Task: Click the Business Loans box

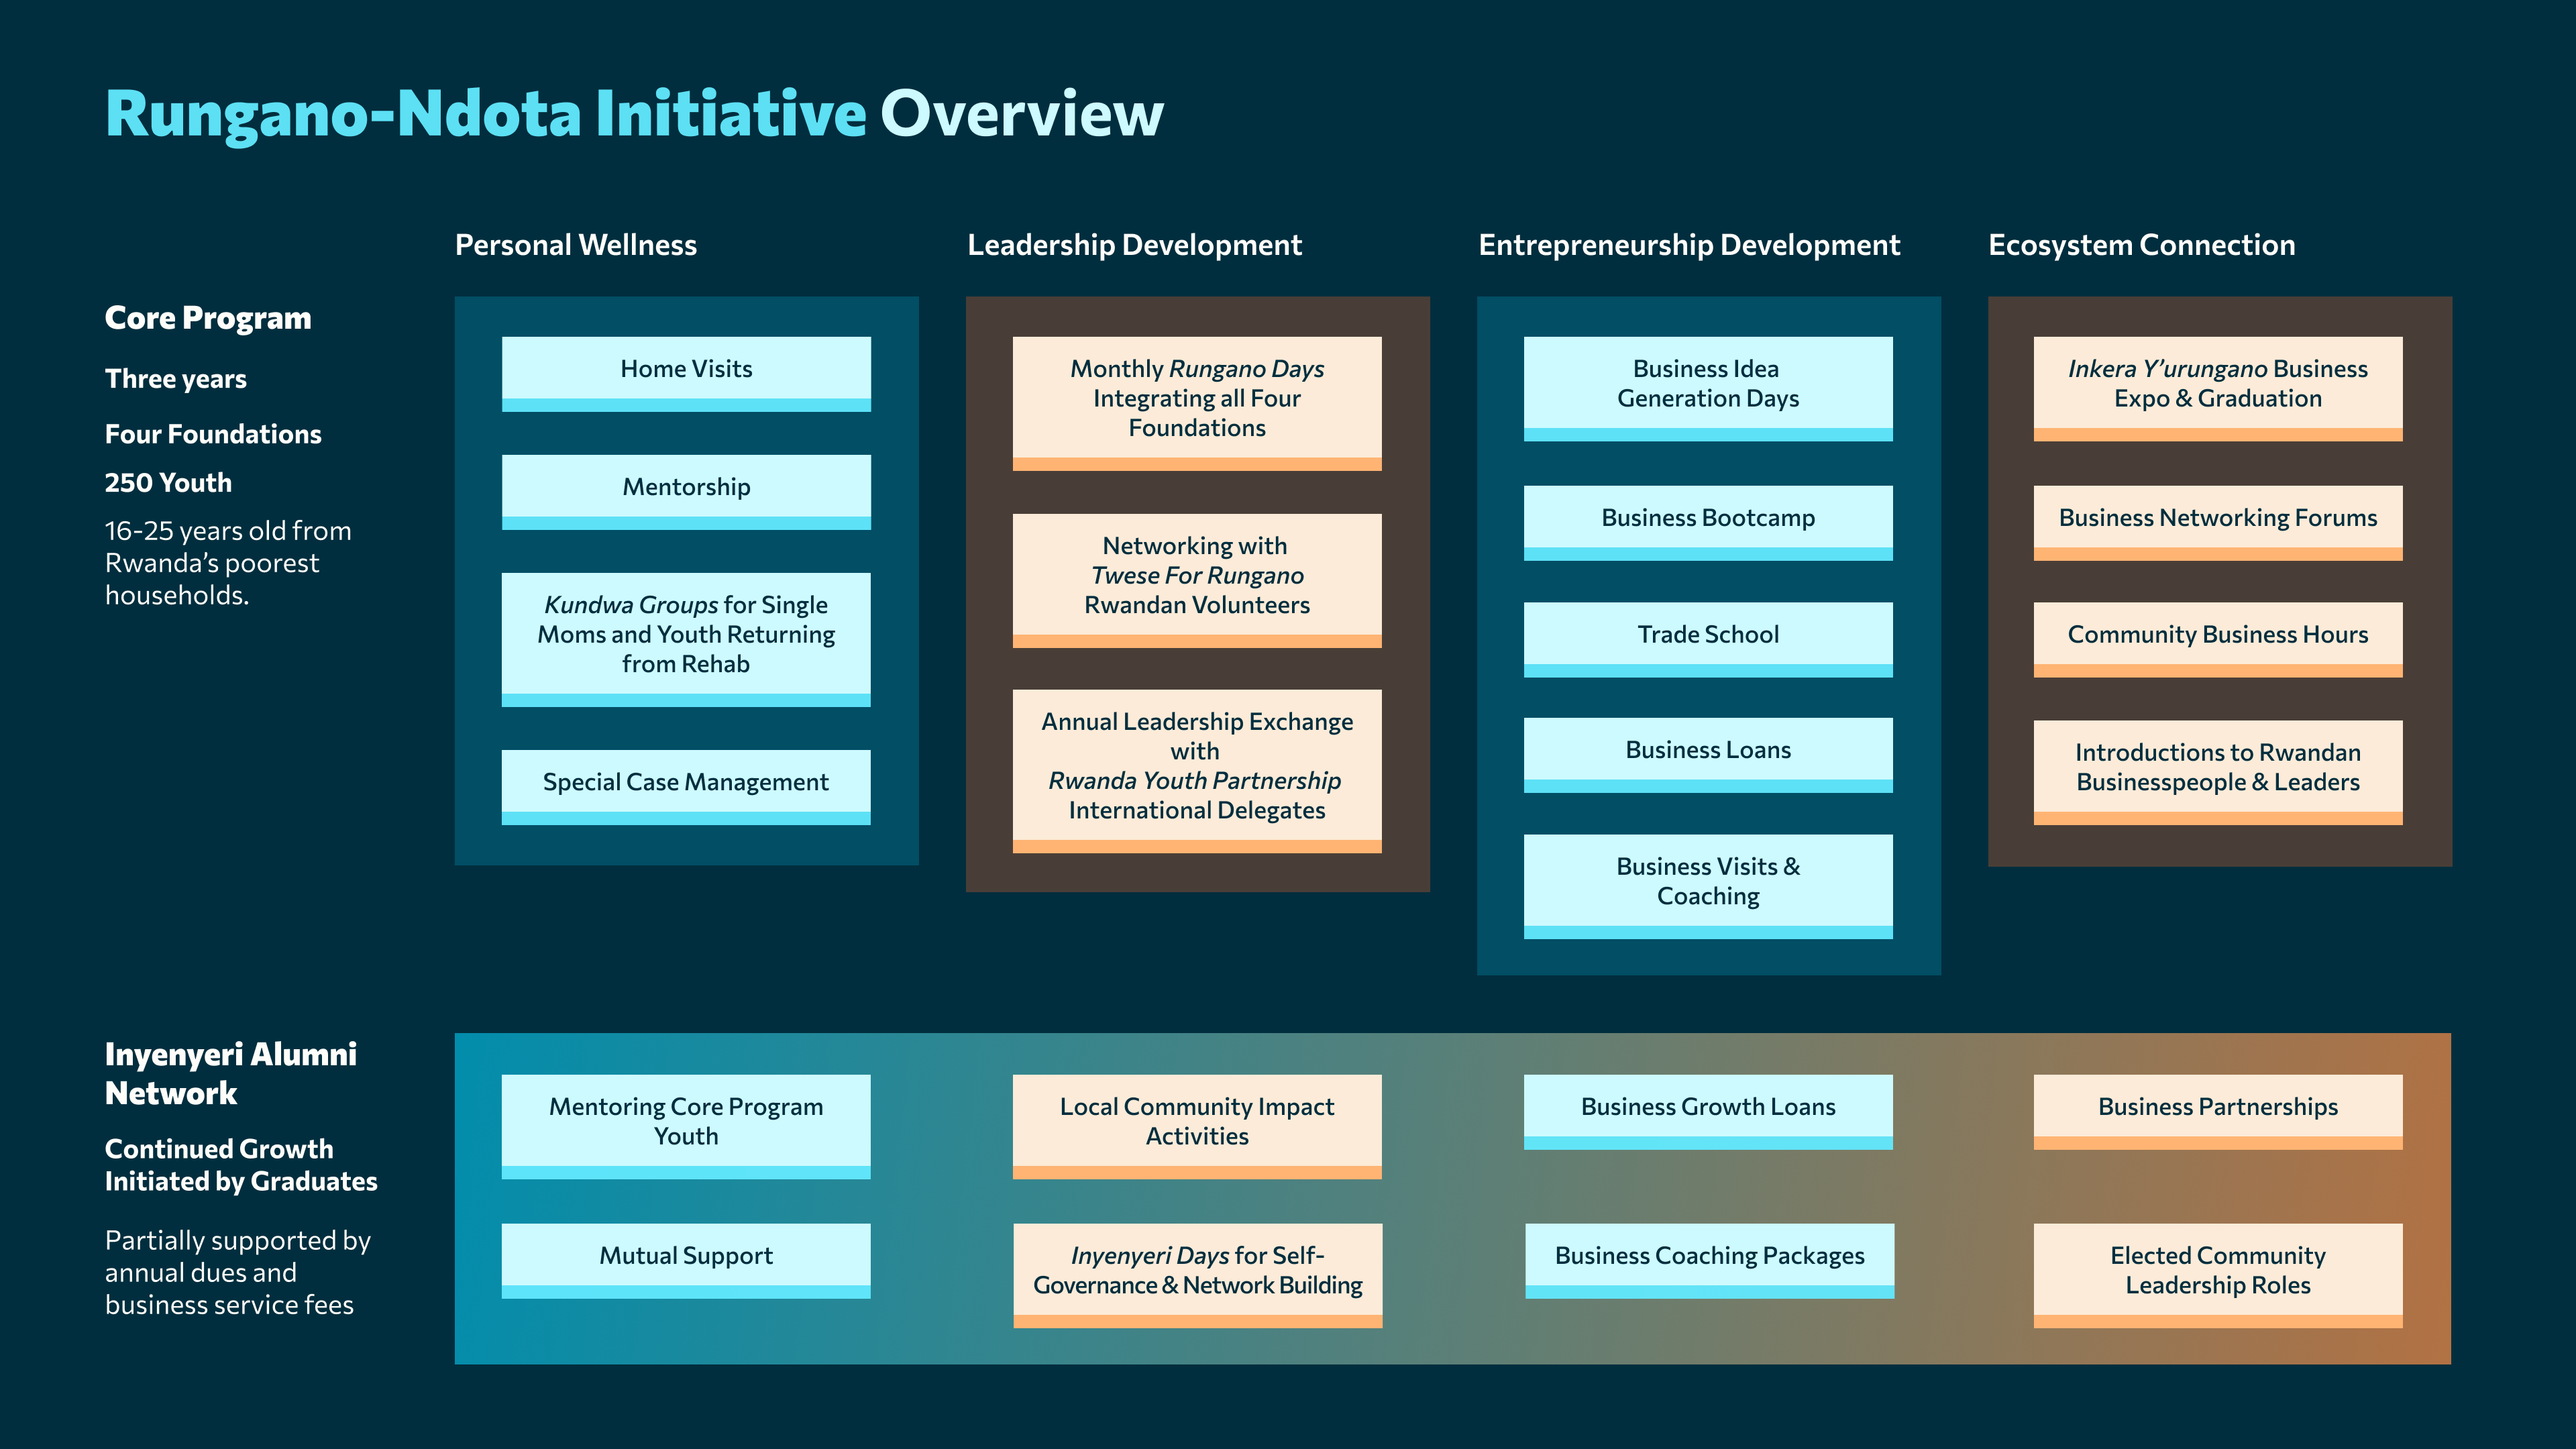Action: pyautogui.click(x=1708, y=753)
